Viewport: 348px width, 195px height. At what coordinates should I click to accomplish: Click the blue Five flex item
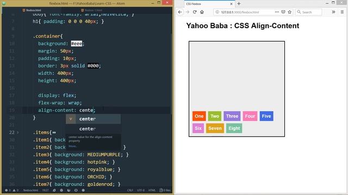tap(266, 116)
